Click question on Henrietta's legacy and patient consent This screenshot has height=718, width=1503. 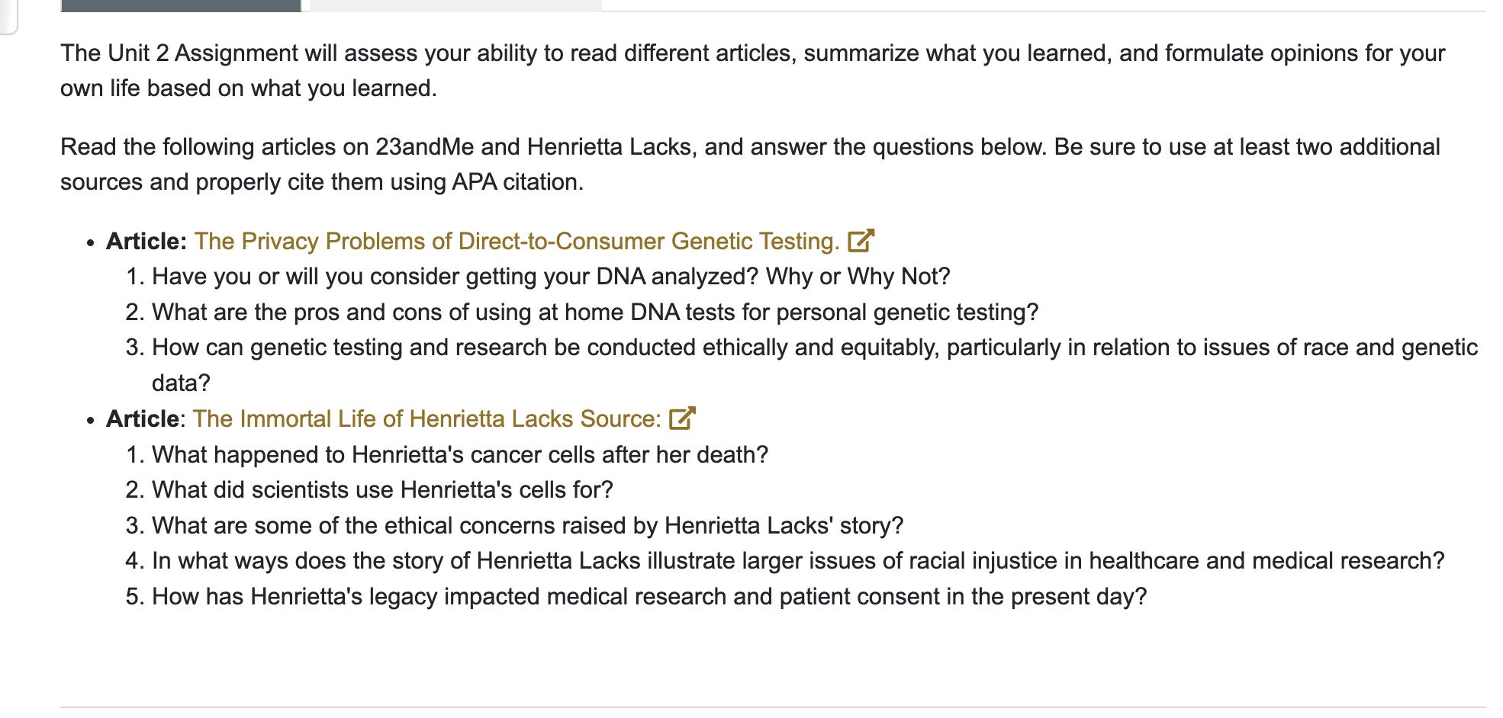point(649,596)
